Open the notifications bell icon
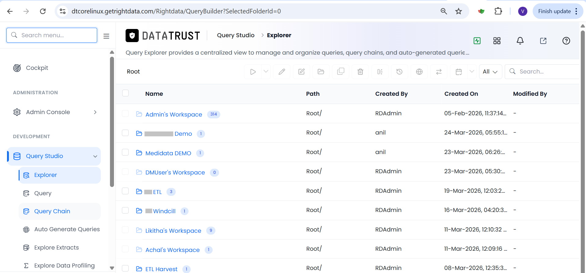Image resolution: width=586 pixels, height=273 pixels. click(x=520, y=41)
